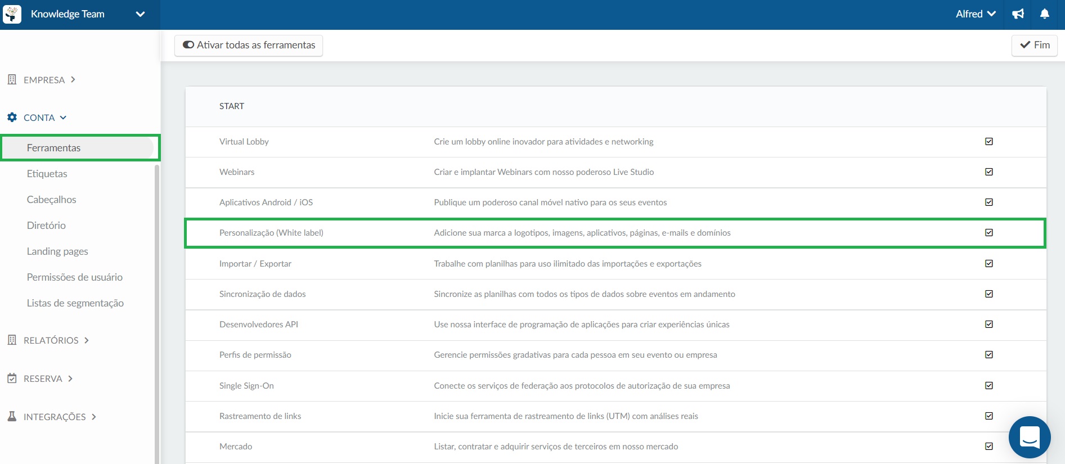Screen dimensions: 1065x464
Task: Click the 'Gerencie permissões gradativas' description
Action: click(x=576, y=355)
